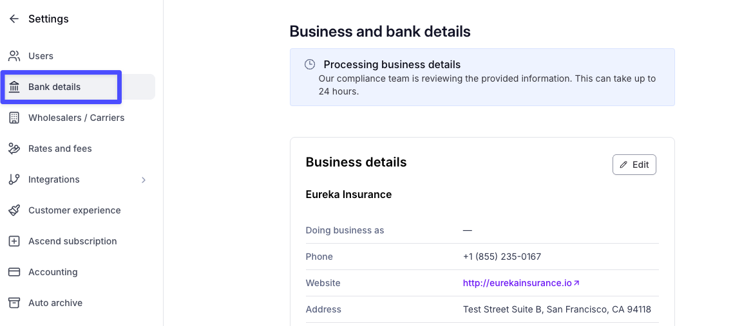Open the Users settings page
The height and width of the screenshot is (326, 733).
point(77,56)
